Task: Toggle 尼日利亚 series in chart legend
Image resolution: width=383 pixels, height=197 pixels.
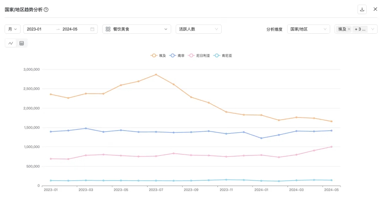Action: [199, 56]
